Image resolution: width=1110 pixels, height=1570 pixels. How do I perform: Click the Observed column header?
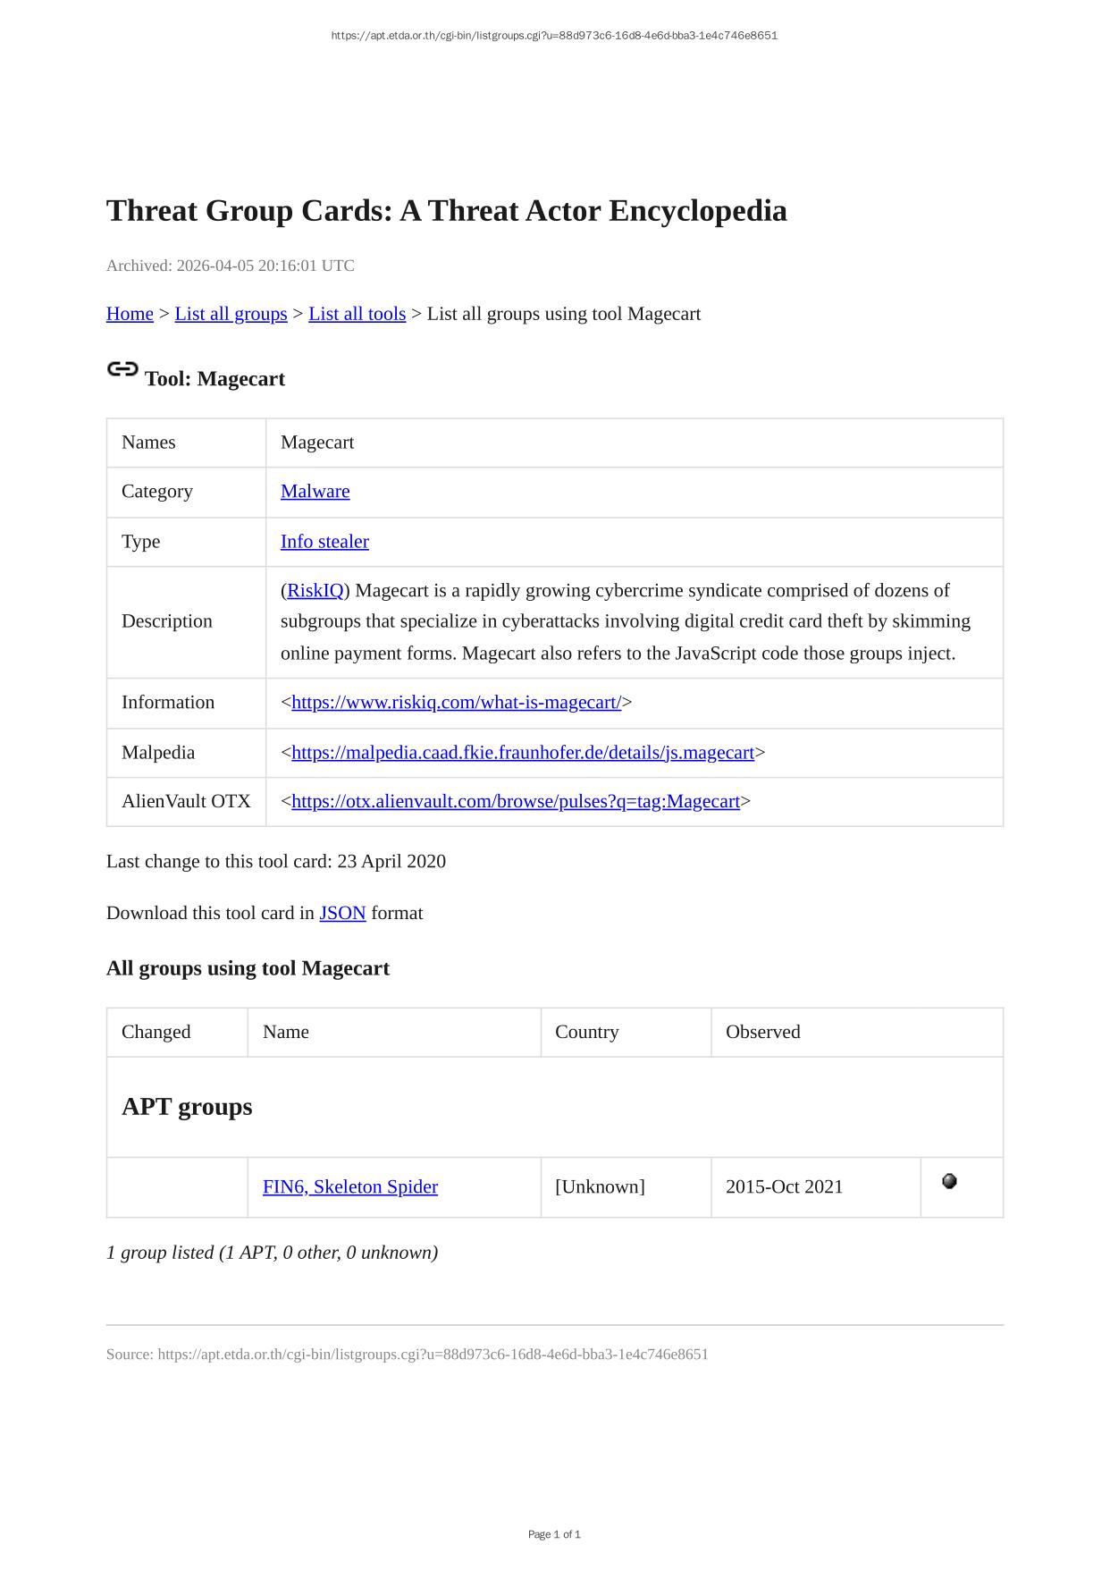coord(762,1032)
